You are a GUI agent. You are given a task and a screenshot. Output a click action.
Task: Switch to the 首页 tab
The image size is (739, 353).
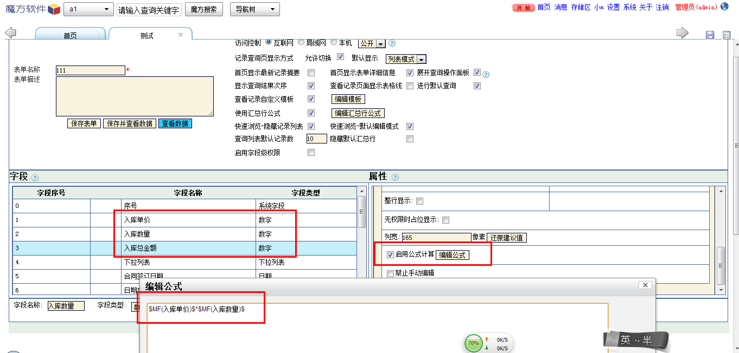tap(71, 35)
